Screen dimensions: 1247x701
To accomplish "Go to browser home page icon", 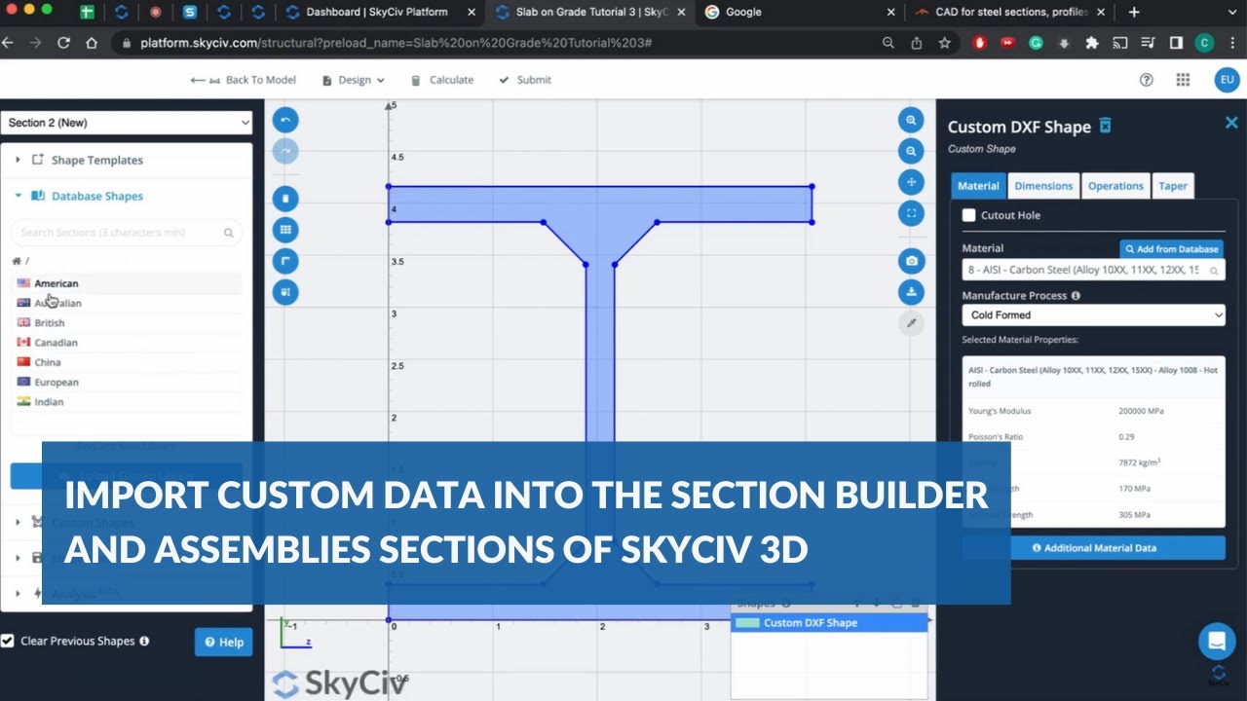I will pos(92,43).
